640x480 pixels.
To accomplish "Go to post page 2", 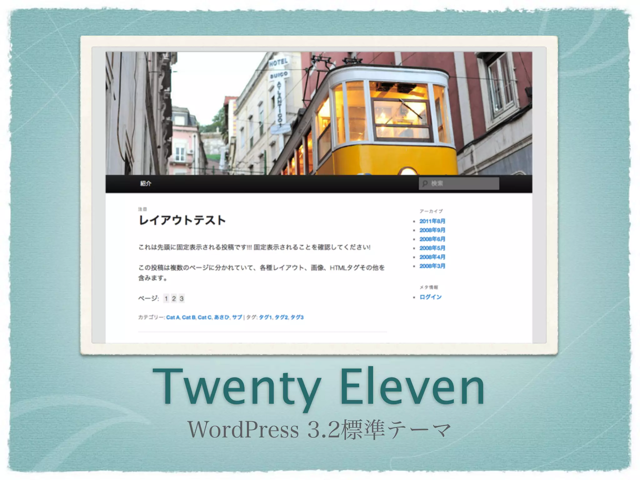I will [x=174, y=298].
